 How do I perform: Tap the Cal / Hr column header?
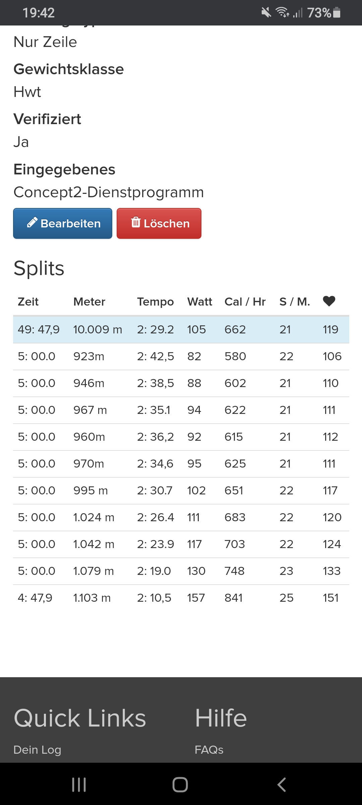[245, 302]
